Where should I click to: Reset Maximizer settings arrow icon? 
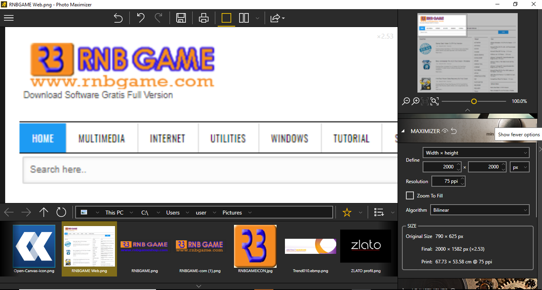tap(454, 131)
